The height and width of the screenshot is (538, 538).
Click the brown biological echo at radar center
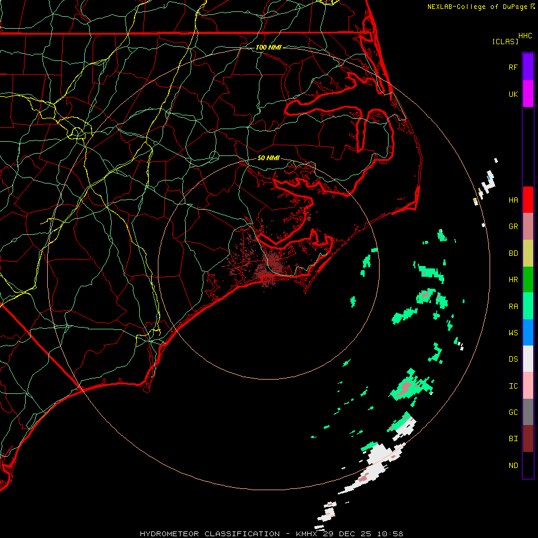point(270,266)
